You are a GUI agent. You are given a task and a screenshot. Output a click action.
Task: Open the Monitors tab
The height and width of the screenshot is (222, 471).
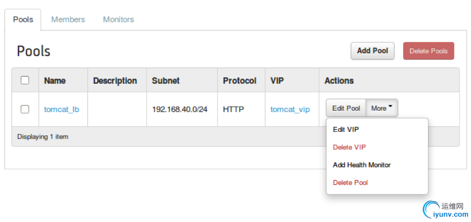click(x=118, y=20)
